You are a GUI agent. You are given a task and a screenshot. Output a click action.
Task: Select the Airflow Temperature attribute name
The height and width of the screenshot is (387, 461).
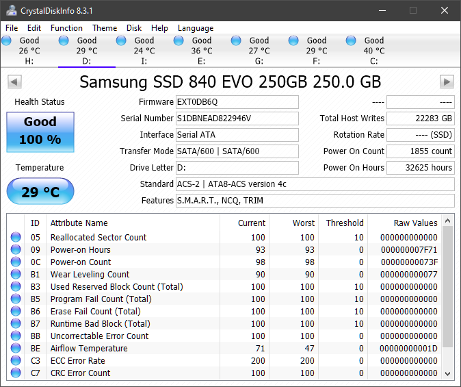click(89, 349)
